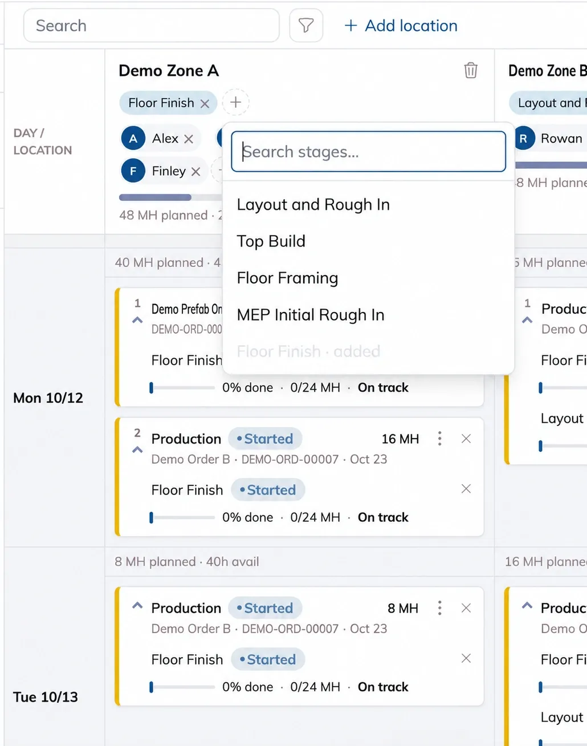Click progress bar in Demo Prefab card

click(182, 388)
